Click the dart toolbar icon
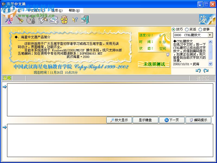The image size is (217, 163). [20, 20]
